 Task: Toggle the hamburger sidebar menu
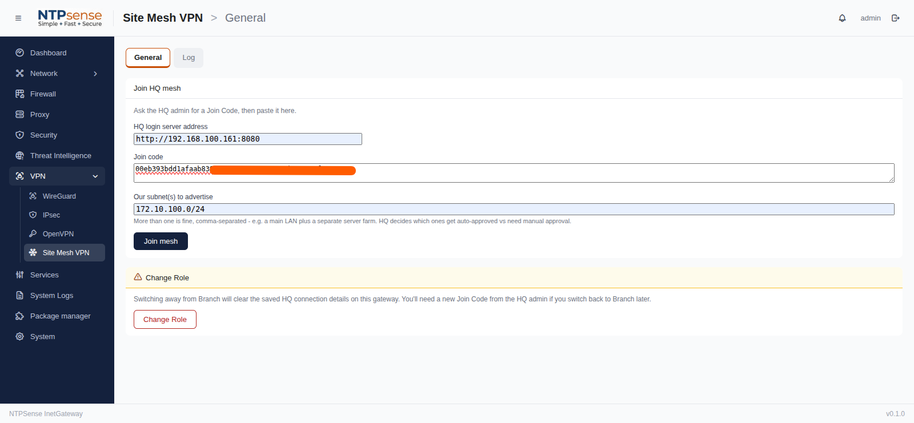coord(18,18)
